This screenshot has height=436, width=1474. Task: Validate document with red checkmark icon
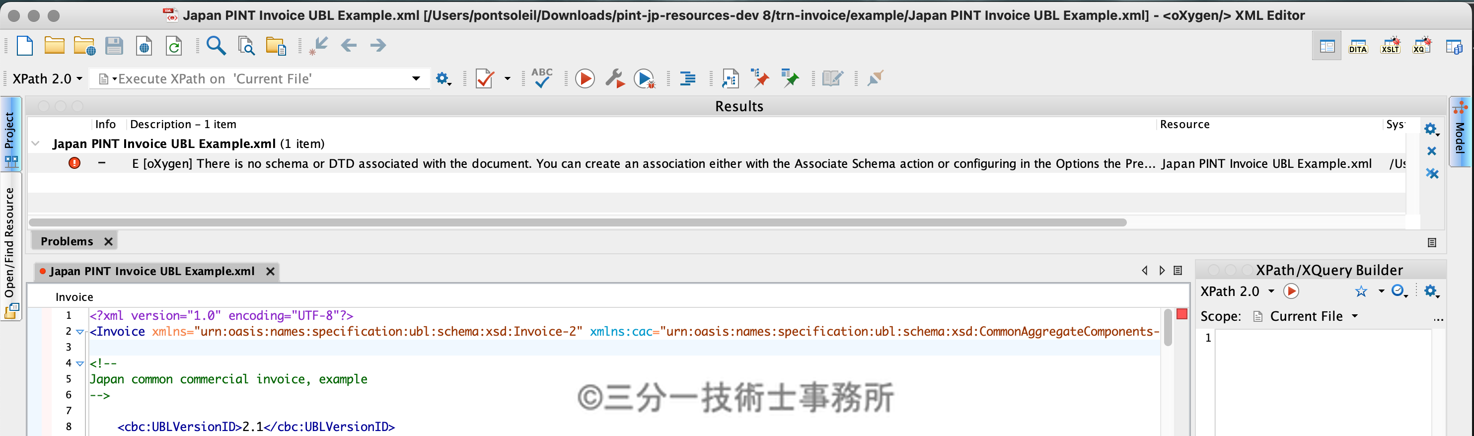(485, 78)
